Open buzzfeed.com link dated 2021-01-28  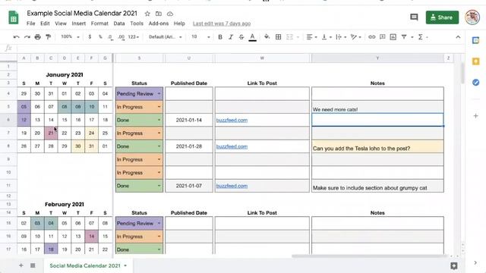(x=232, y=146)
